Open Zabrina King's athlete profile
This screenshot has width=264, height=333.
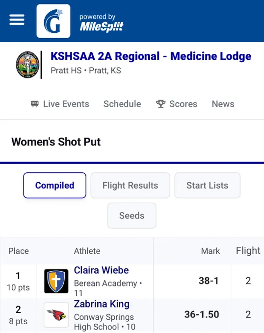pyautogui.click(x=102, y=304)
